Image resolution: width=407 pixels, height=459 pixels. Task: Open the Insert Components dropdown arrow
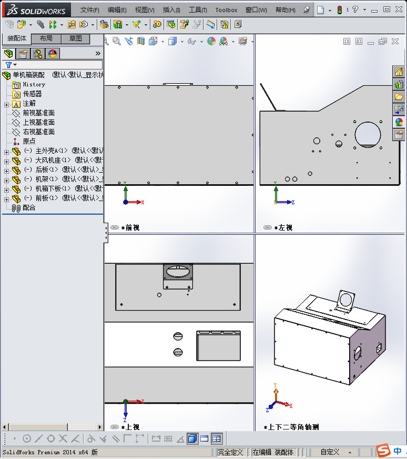click(x=30, y=25)
